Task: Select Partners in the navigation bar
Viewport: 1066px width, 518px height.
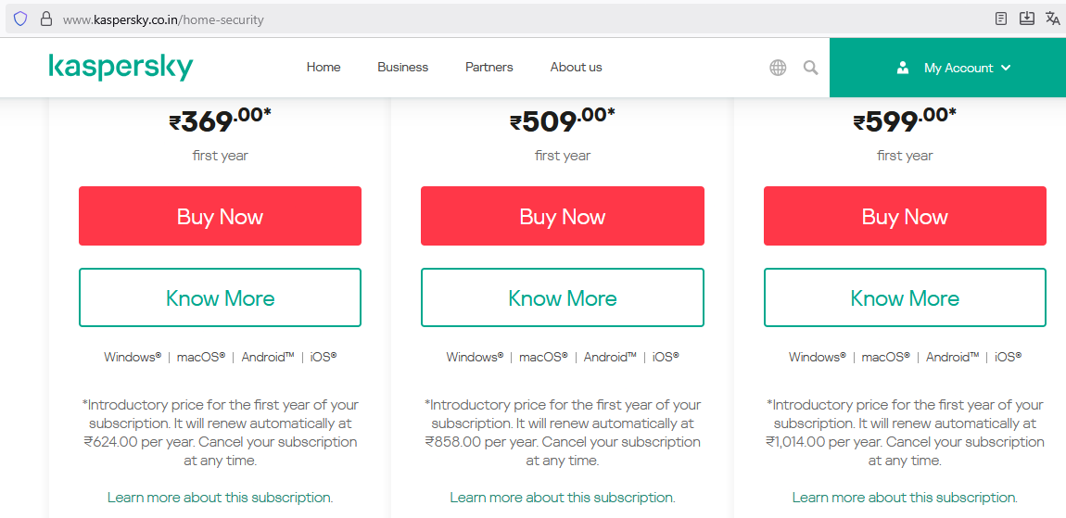Action: [x=489, y=68]
